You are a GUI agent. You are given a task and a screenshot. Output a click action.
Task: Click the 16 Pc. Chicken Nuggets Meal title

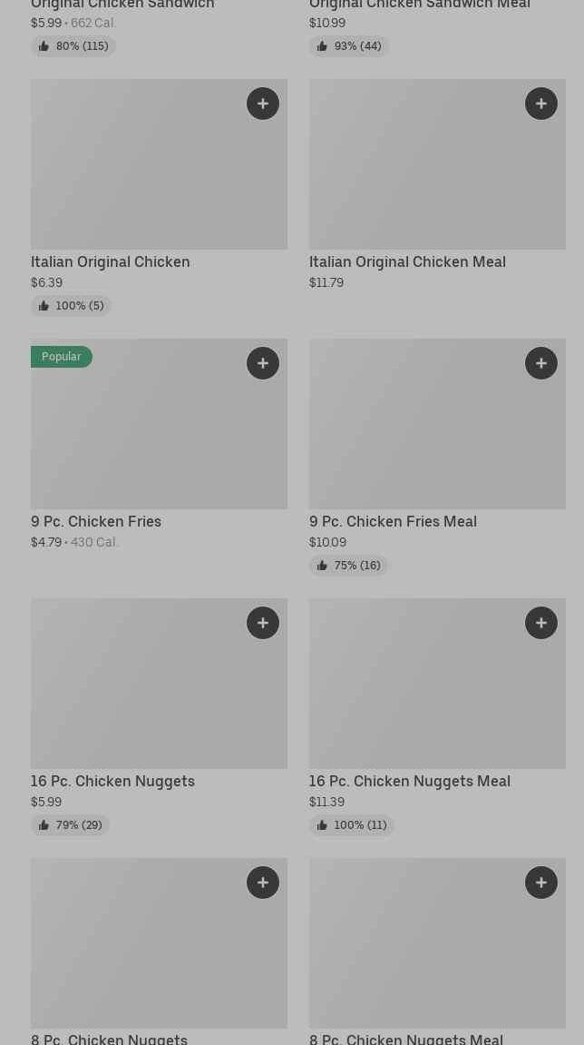tap(410, 781)
